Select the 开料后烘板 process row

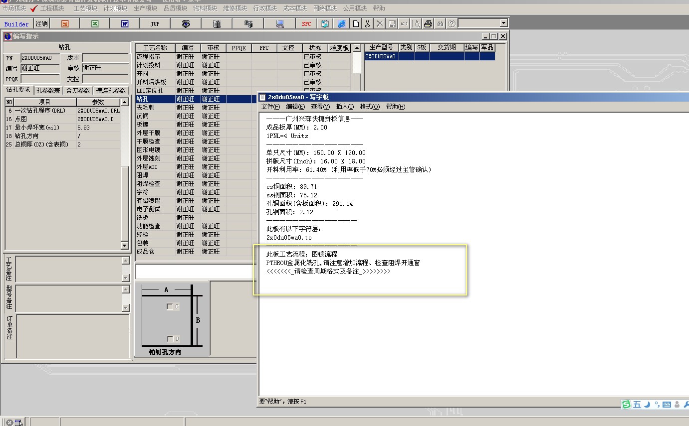click(243, 82)
